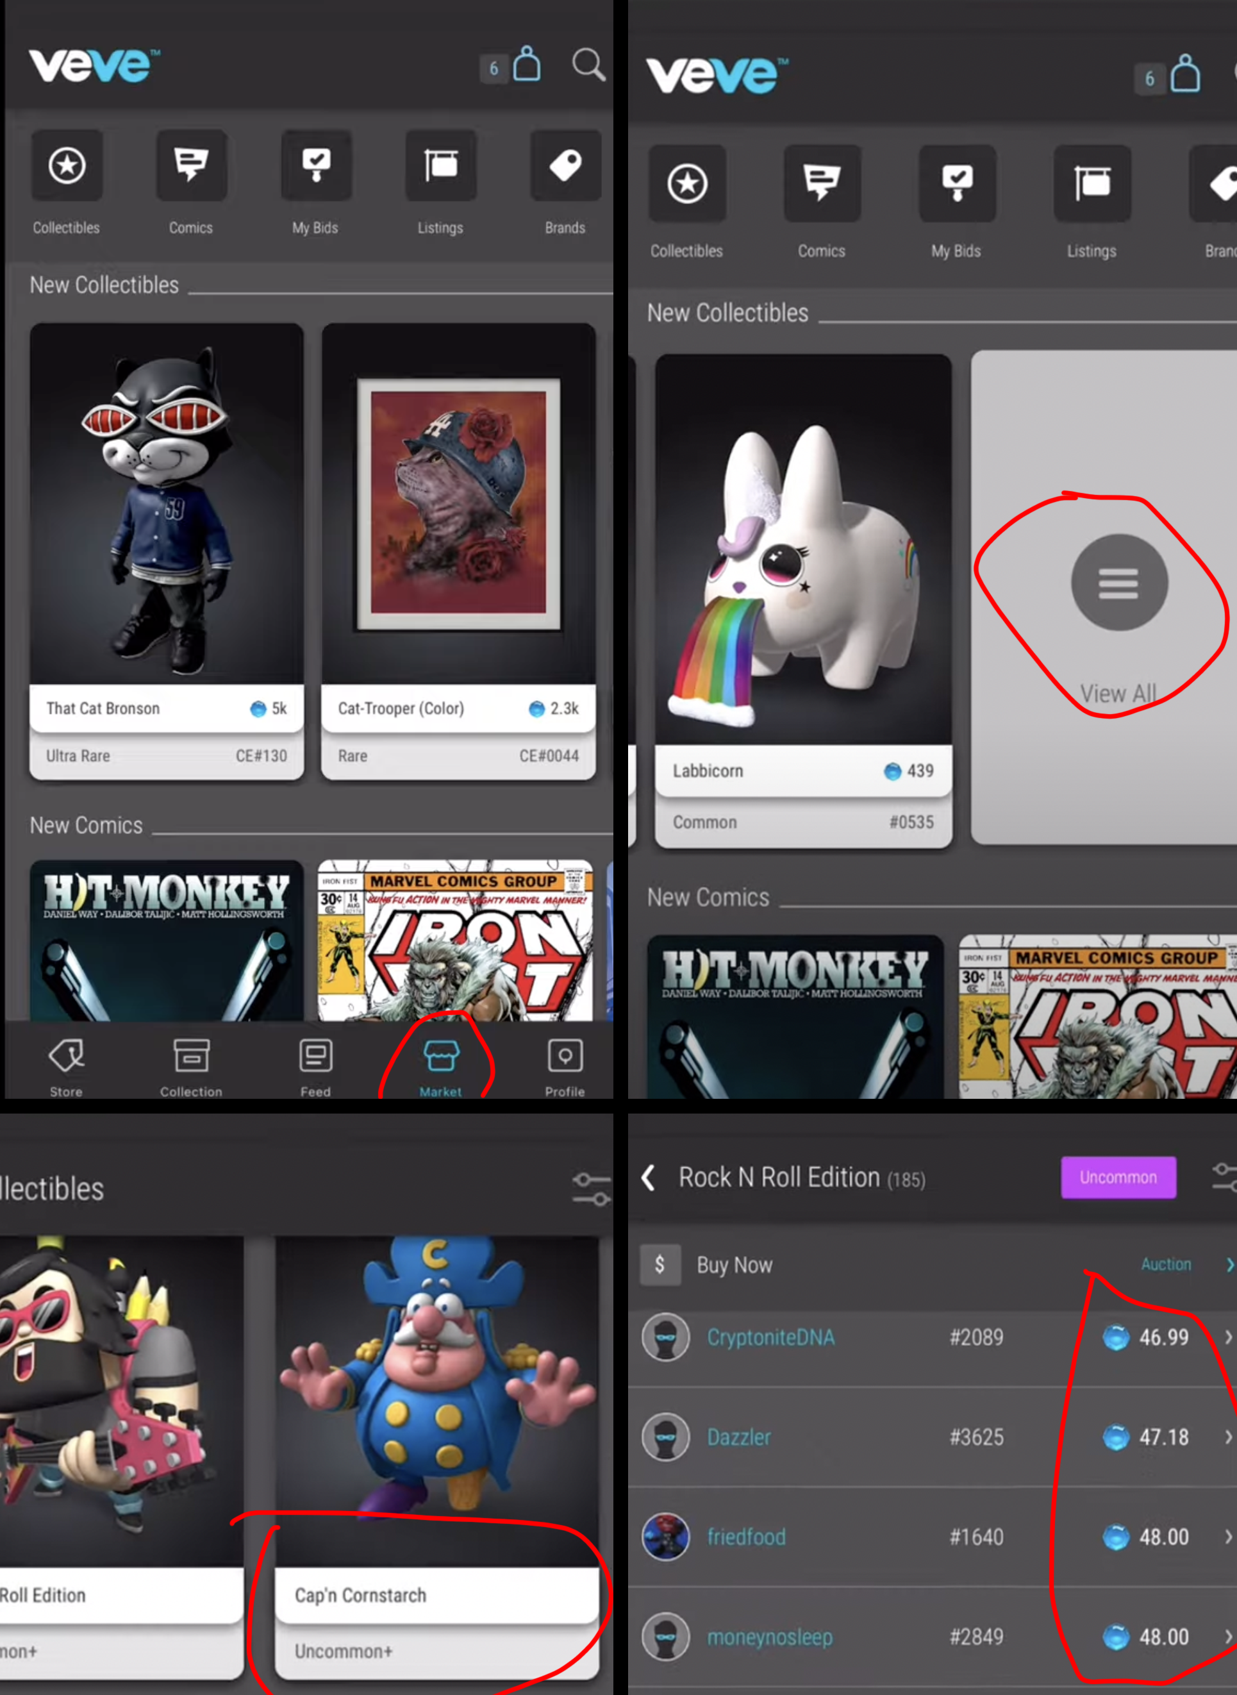
Task: Expand the chevron on the moneynosleep row
Action: coord(1229,1637)
